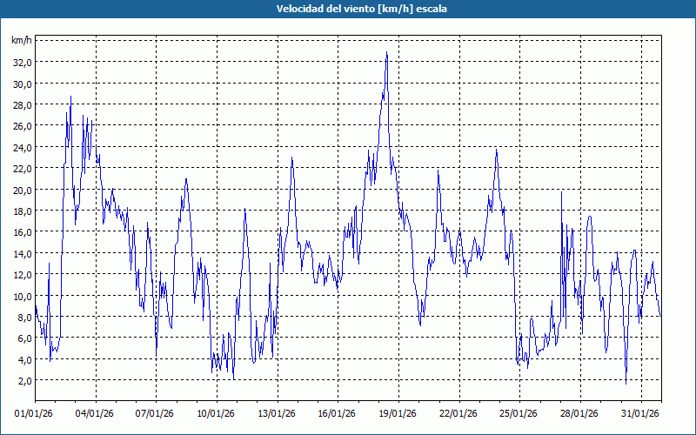Image resolution: width=696 pixels, height=435 pixels.
Task: Click the '10/01/26' date label
Action: (x=216, y=414)
